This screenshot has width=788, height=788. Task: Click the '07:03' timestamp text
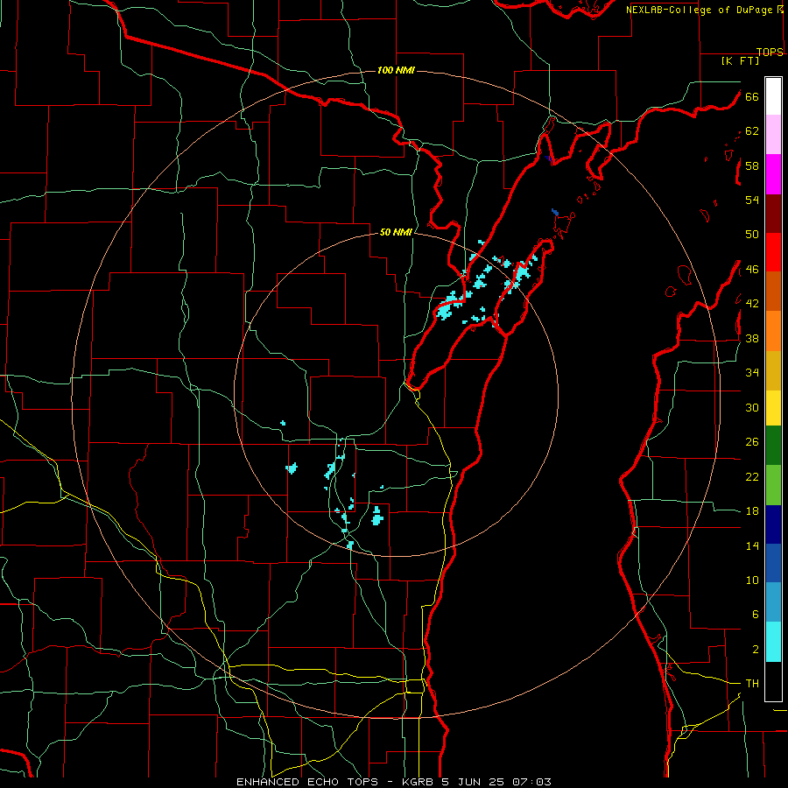tap(531, 782)
